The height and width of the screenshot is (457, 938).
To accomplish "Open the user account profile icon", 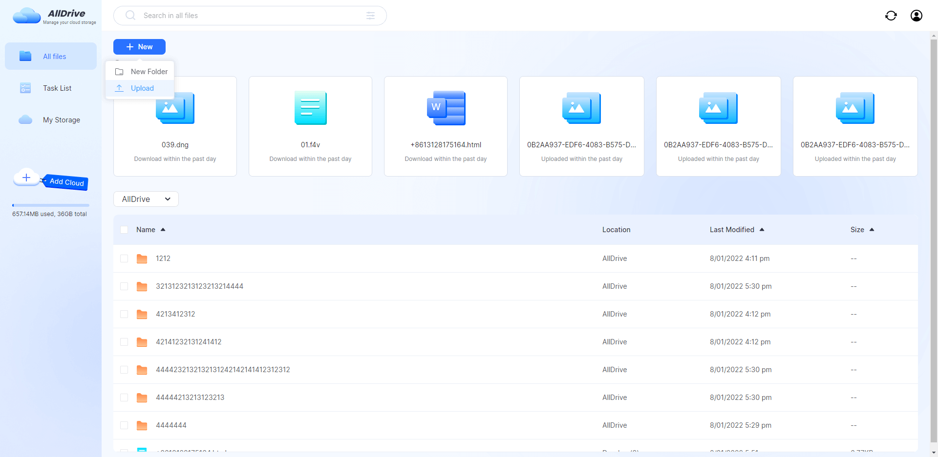I will click(x=917, y=16).
